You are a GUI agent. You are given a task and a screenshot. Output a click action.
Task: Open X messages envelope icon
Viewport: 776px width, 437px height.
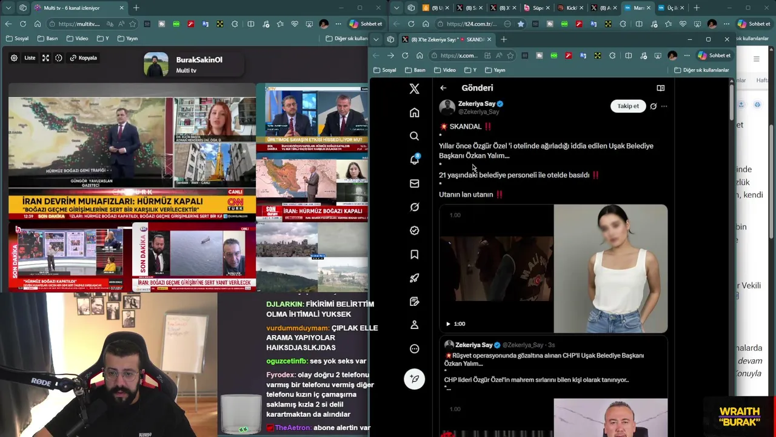(x=414, y=183)
